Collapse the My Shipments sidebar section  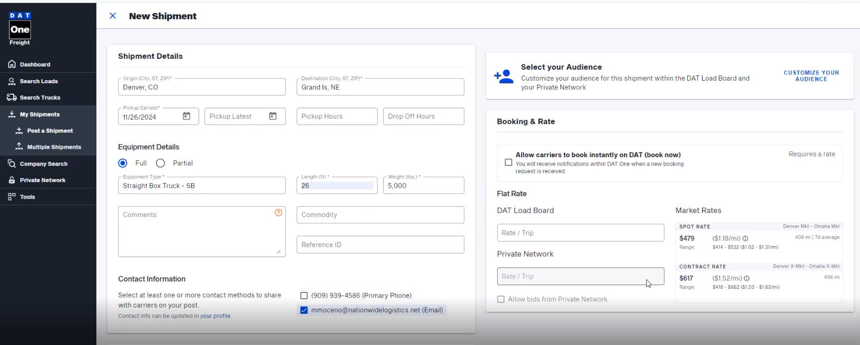pos(40,114)
